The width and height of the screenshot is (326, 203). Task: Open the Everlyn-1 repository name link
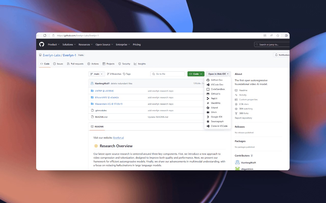[x=70, y=55]
